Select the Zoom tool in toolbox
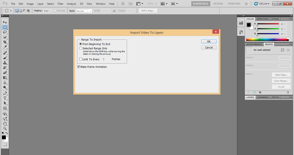294x155 pixels. tap(5, 128)
